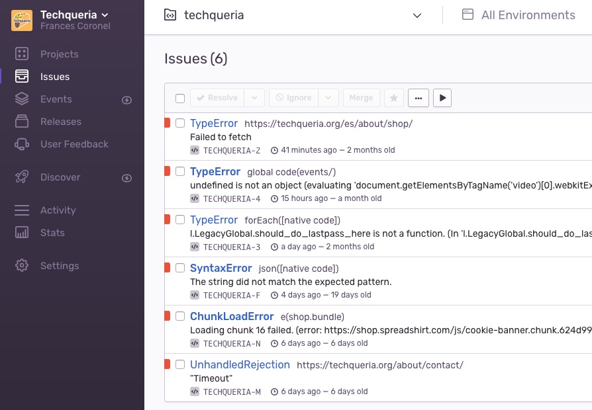The image size is (592, 410).
Task: Open Stats in the sidebar
Action: coord(52,232)
